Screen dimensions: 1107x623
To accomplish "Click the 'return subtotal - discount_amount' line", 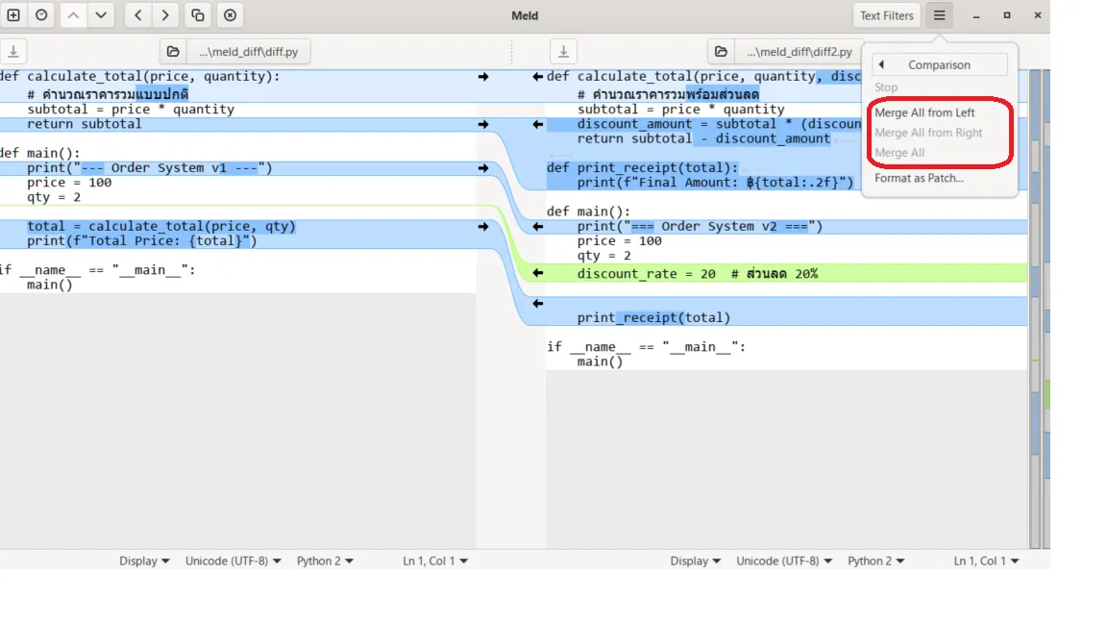I will [703, 139].
